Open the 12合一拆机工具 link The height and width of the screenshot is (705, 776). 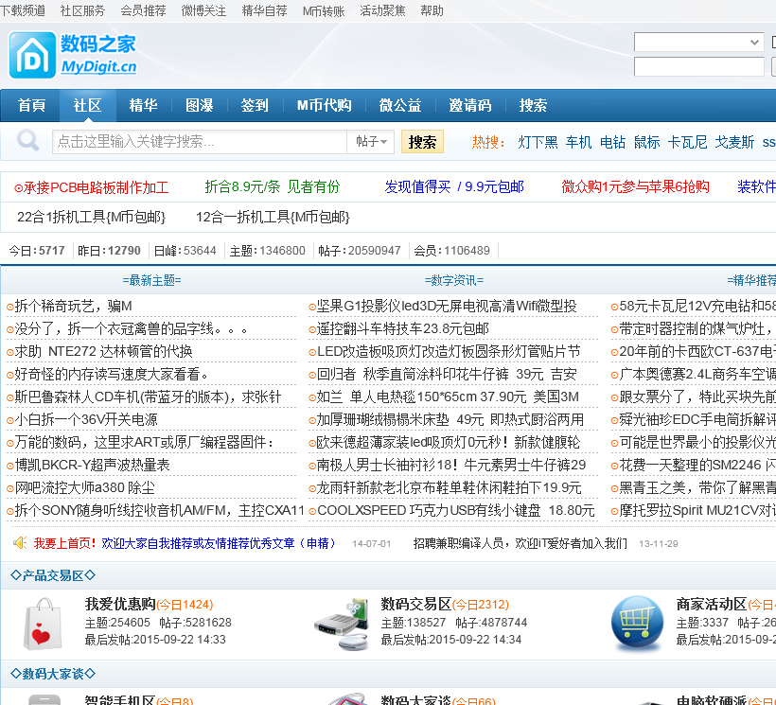[x=273, y=218]
